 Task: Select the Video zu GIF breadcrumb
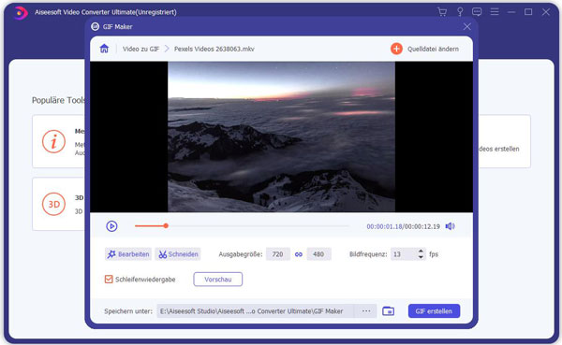[x=140, y=49]
